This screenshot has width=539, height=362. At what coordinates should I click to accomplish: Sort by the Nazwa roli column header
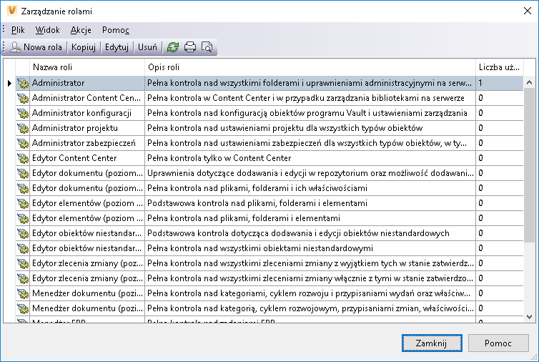pos(87,67)
